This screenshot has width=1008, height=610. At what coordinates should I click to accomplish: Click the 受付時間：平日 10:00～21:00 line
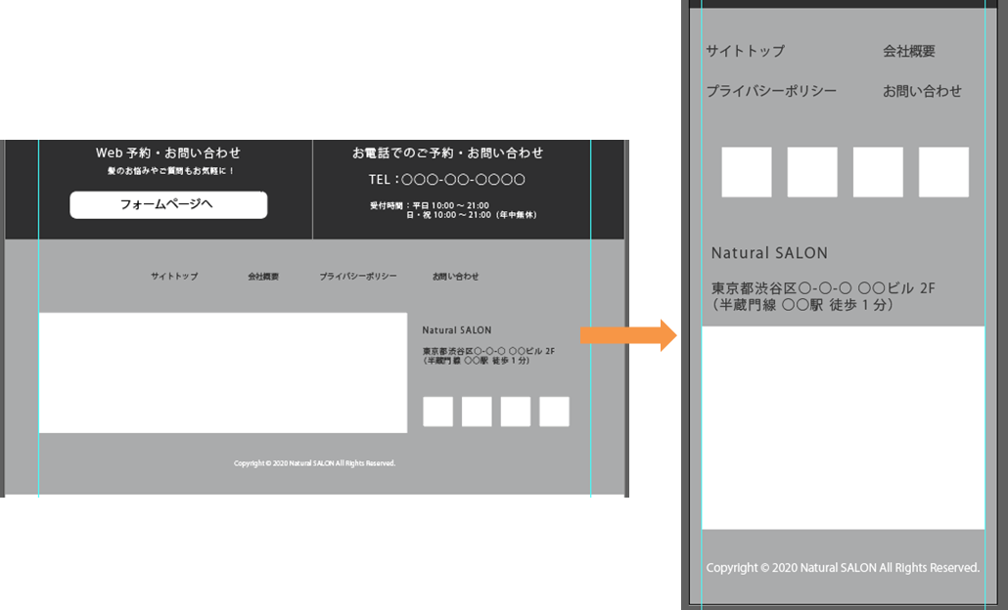[429, 205]
